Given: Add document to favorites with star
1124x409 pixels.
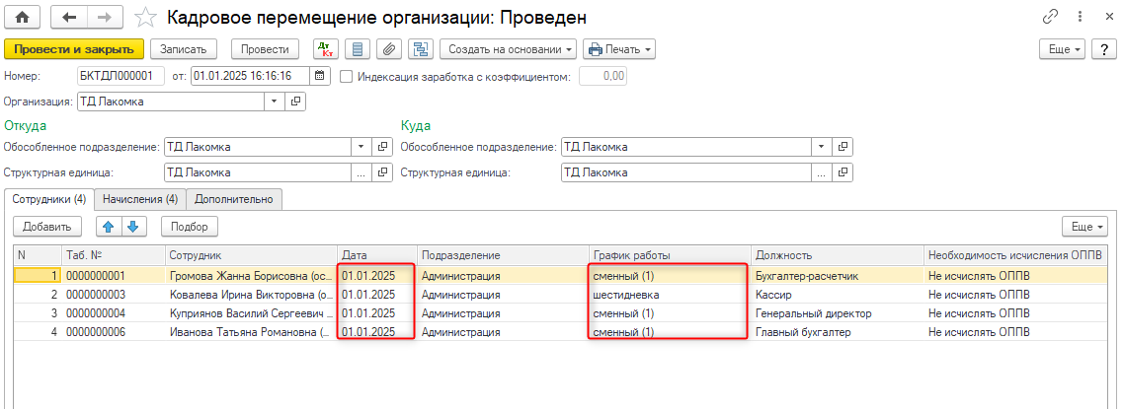Looking at the screenshot, I should pyautogui.click(x=145, y=18).
